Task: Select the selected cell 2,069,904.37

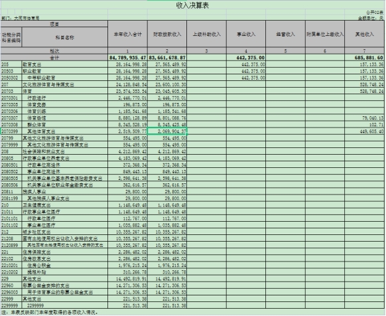Action: click(x=167, y=131)
